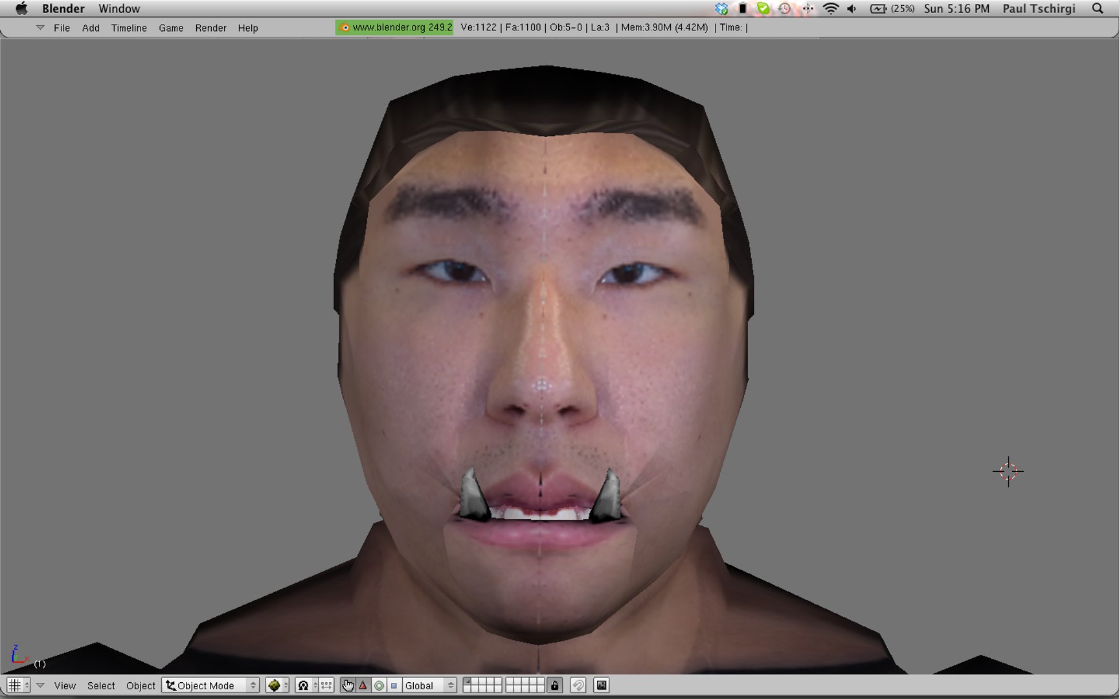1119x699 pixels.
Task: Open the Timeline menu
Action: [x=129, y=28]
